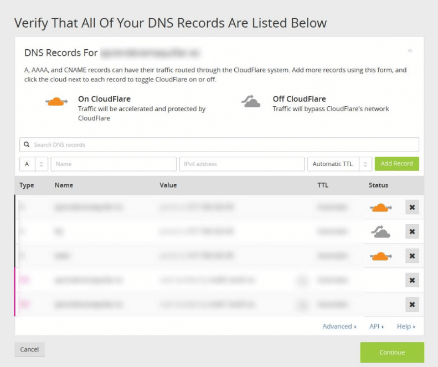The width and height of the screenshot is (438, 367).
Task: Delete the first DNS record with its X button
Action: 412,207
